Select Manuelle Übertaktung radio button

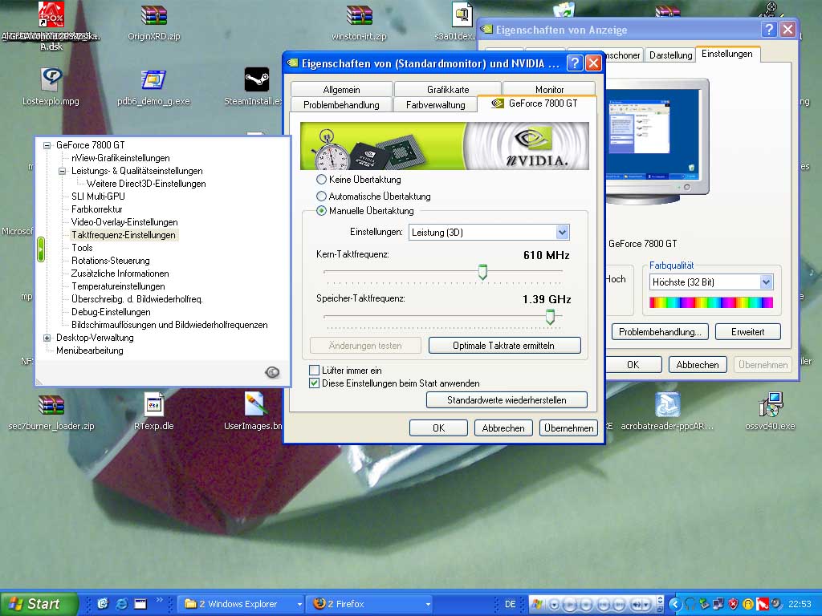(321, 211)
